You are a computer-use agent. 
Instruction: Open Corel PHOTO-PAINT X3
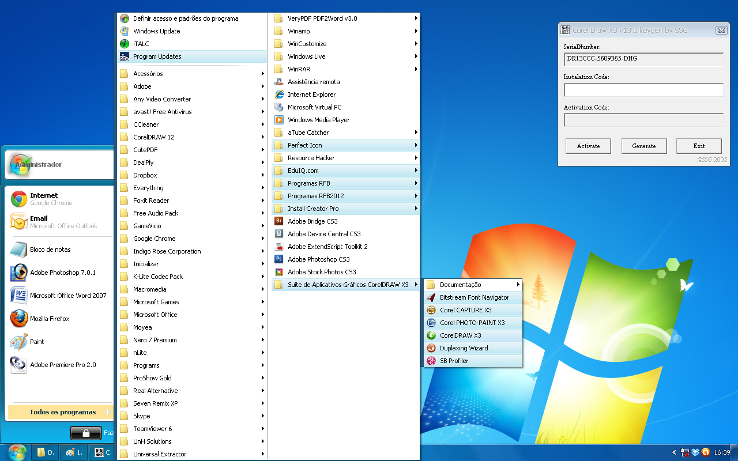(473, 323)
